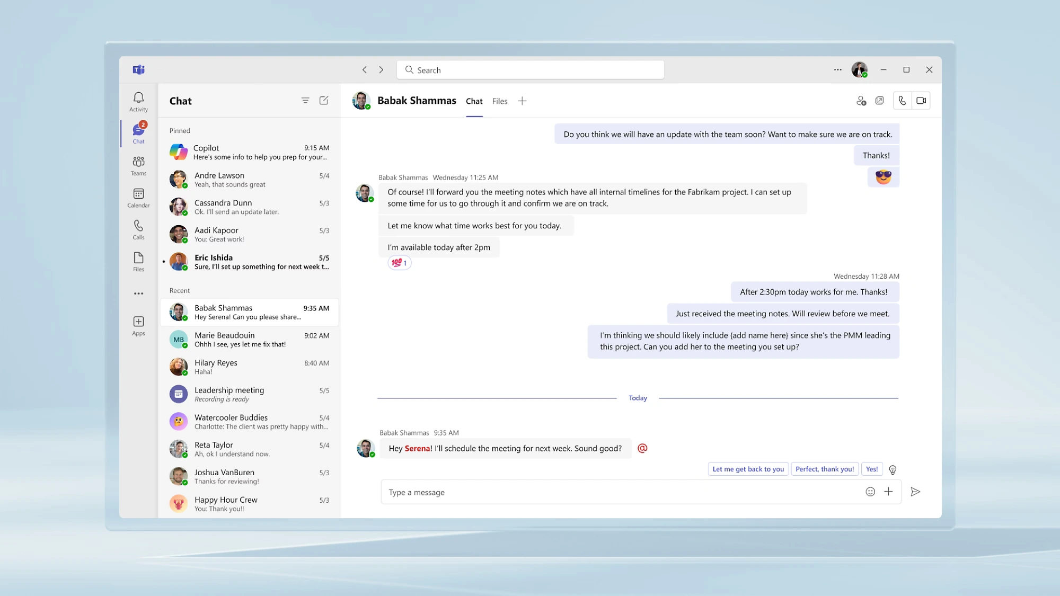Start a new chat compose icon

pyautogui.click(x=324, y=101)
